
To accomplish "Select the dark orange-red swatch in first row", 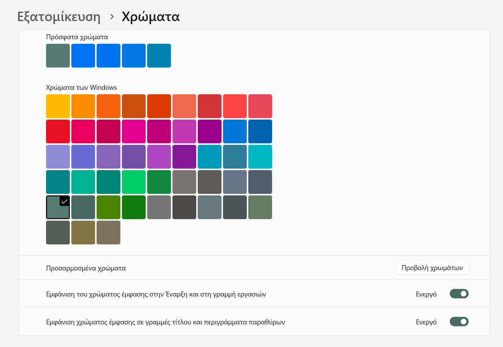I will pyautogui.click(x=159, y=106).
